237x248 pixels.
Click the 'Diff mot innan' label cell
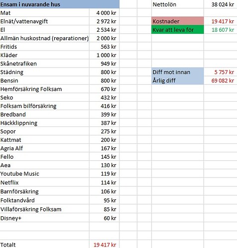coord(177,72)
